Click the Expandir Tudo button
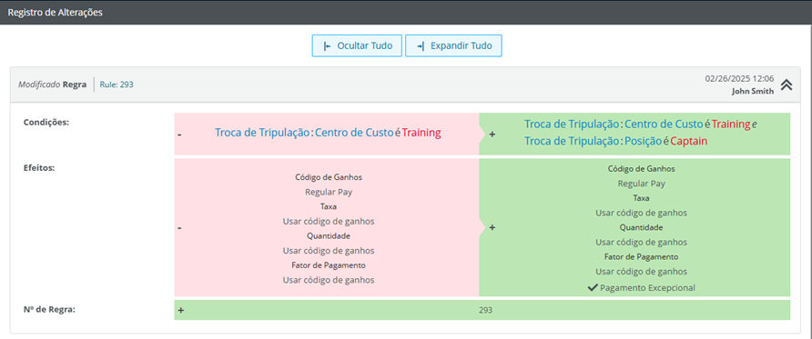812x339 pixels. tap(453, 45)
